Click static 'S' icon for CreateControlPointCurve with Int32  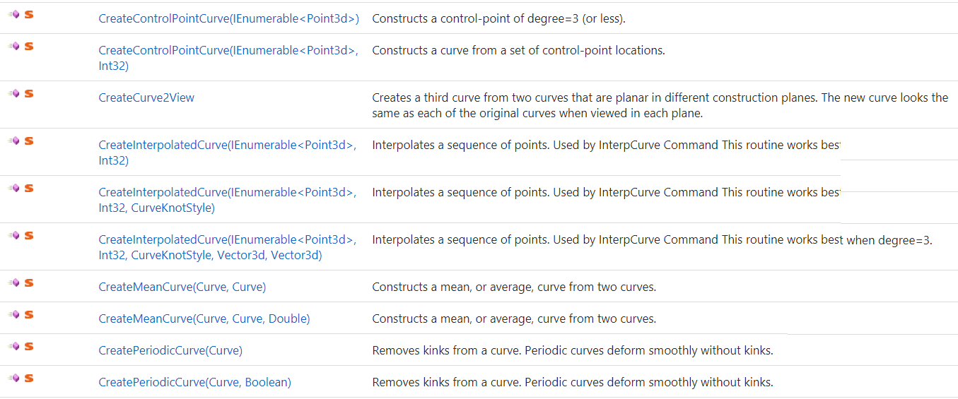tap(29, 46)
